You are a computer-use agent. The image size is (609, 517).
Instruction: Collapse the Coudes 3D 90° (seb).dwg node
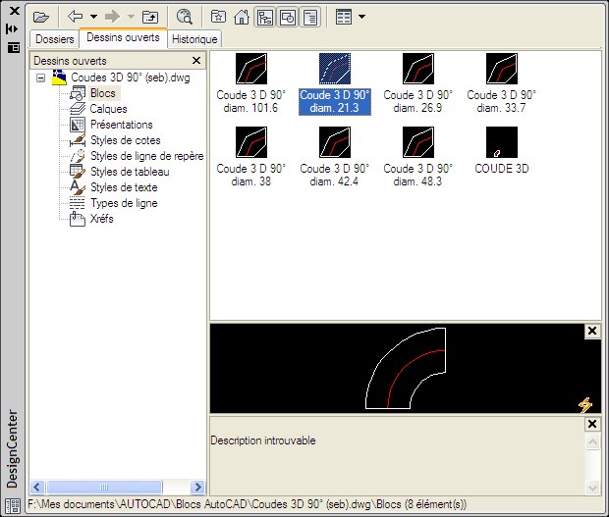40,78
